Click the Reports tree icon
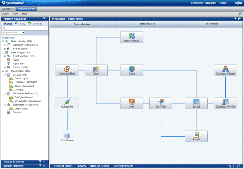The image size is (244, 169). tap(9, 112)
